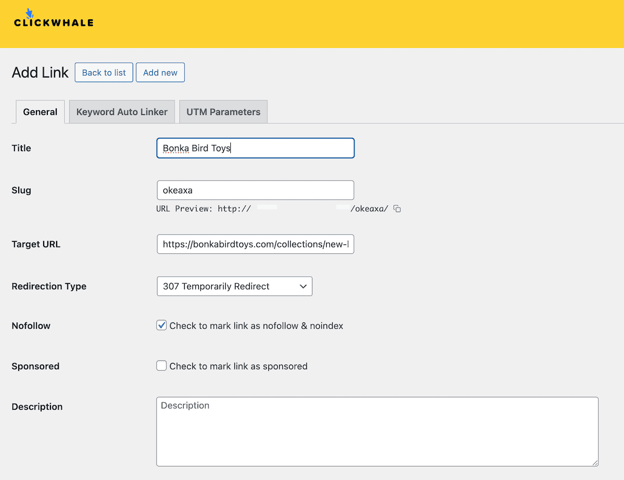The width and height of the screenshot is (624, 480).
Task: Copy the URL preview with the copy icon
Action: [x=397, y=209]
